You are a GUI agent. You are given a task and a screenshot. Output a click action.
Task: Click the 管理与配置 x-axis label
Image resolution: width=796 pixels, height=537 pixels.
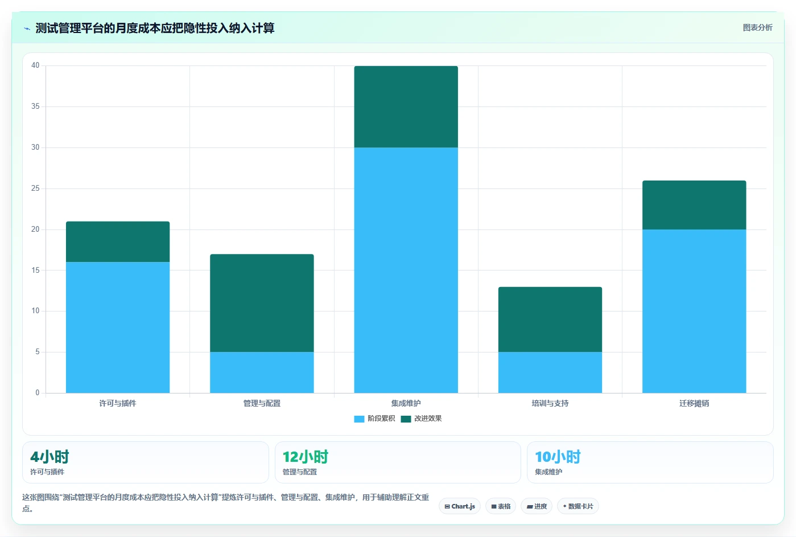(x=262, y=403)
